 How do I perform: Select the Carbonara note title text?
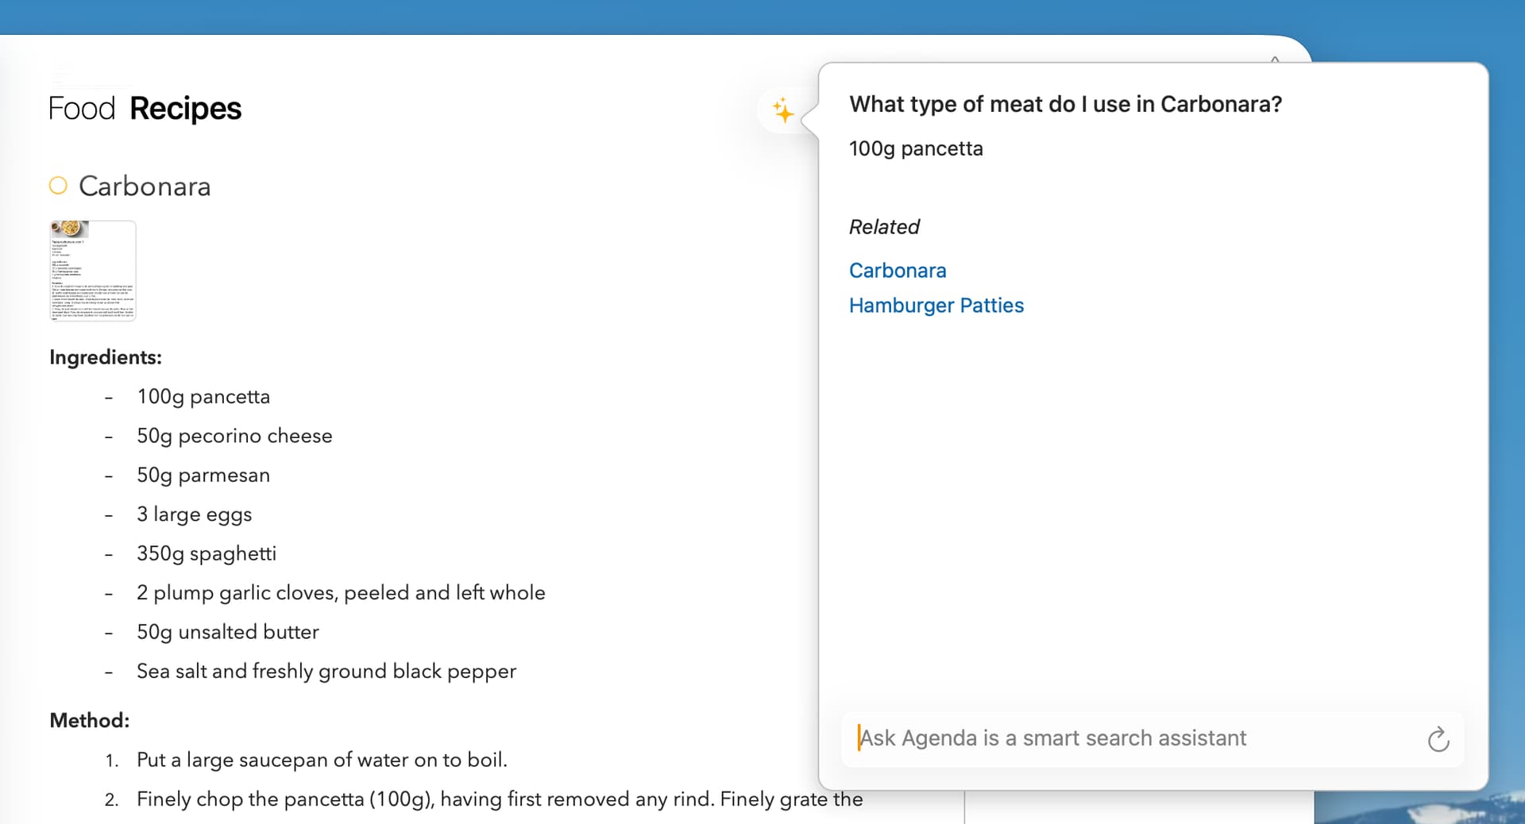[145, 187]
